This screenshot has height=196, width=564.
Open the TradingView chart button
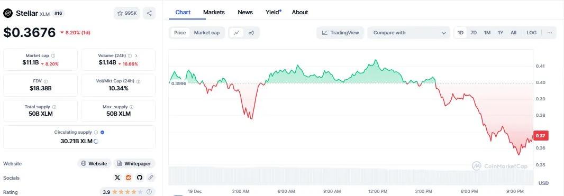(x=340, y=33)
